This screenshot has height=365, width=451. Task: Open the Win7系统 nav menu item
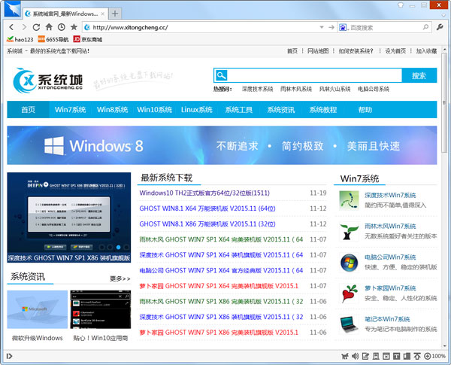(70, 109)
